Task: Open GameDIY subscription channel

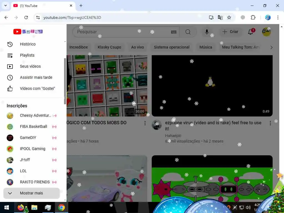Action: [x=32, y=138]
